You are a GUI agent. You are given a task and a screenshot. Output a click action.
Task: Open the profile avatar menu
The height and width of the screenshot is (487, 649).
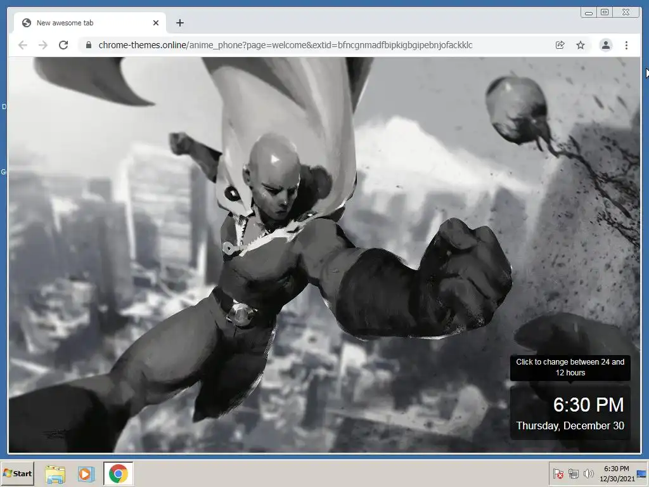point(605,45)
